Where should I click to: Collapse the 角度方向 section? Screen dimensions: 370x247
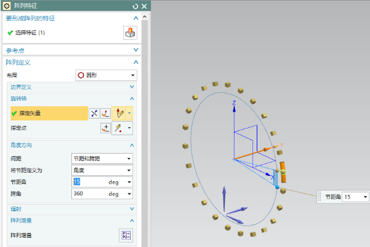coord(132,145)
